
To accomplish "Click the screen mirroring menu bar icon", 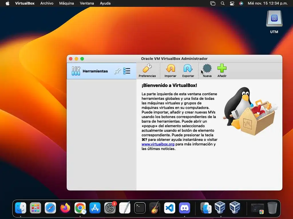I will click(x=213, y=3).
